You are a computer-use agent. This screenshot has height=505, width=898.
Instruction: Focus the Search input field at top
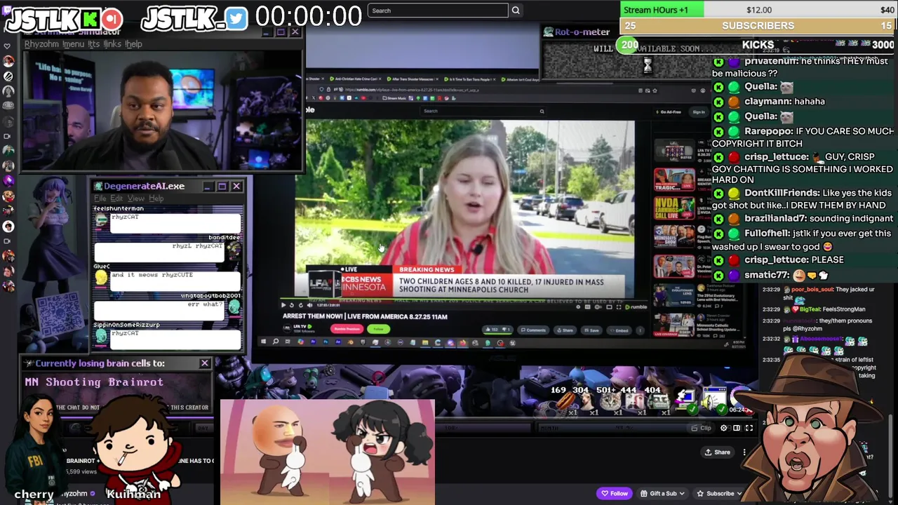click(438, 11)
